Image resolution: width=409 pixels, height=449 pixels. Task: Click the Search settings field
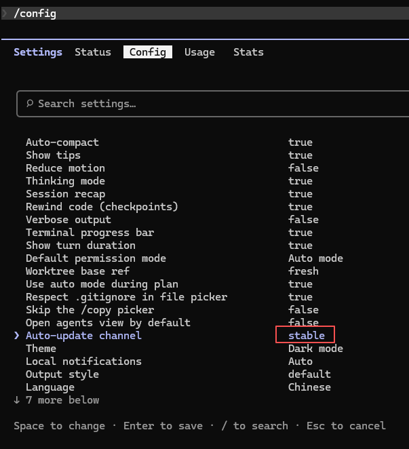(212, 104)
